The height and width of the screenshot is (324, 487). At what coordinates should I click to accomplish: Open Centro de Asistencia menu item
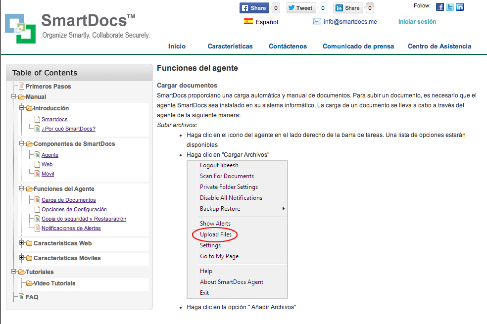[439, 46]
